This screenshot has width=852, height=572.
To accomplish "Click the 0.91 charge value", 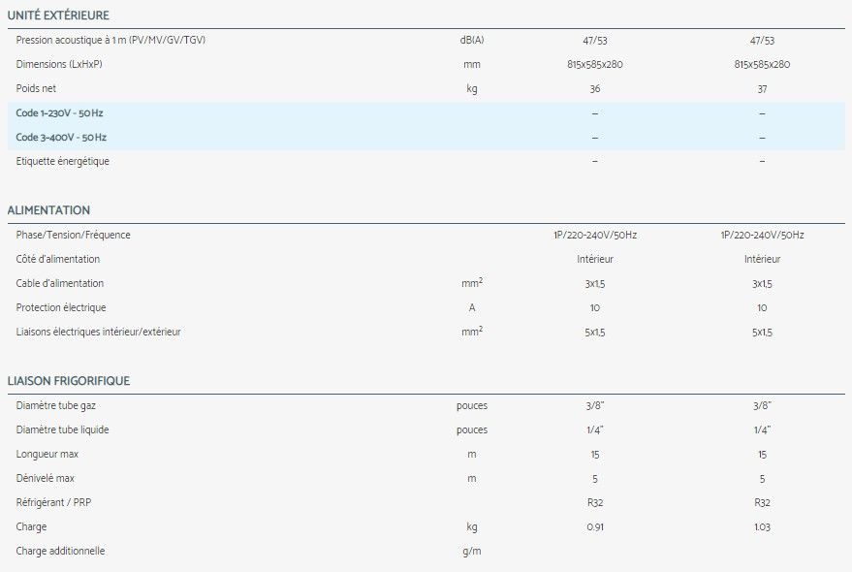I will coord(594,527).
